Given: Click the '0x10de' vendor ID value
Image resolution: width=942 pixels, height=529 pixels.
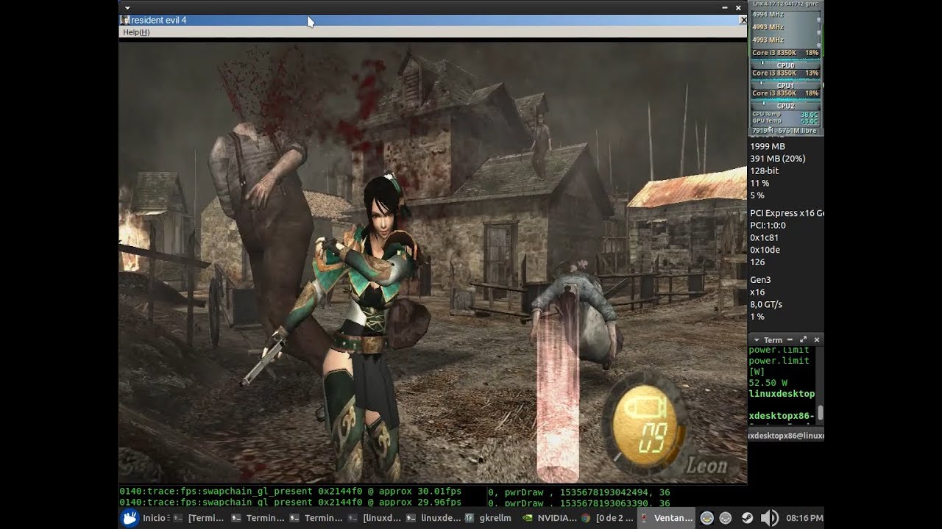Looking at the screenshot, I should pyautogui.click(x=765, y=250).
